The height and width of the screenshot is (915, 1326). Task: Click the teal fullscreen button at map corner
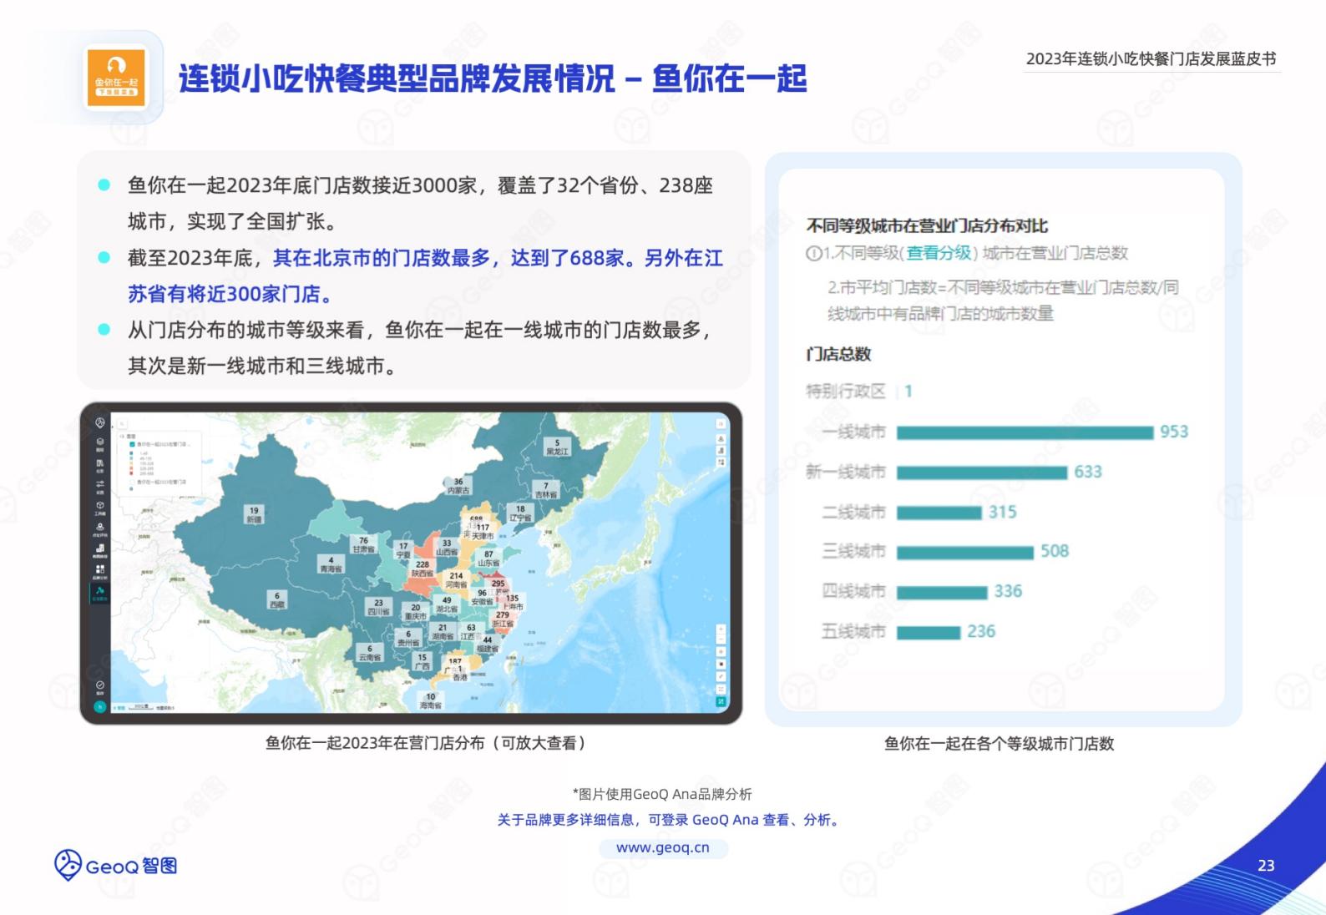[721, 701]
